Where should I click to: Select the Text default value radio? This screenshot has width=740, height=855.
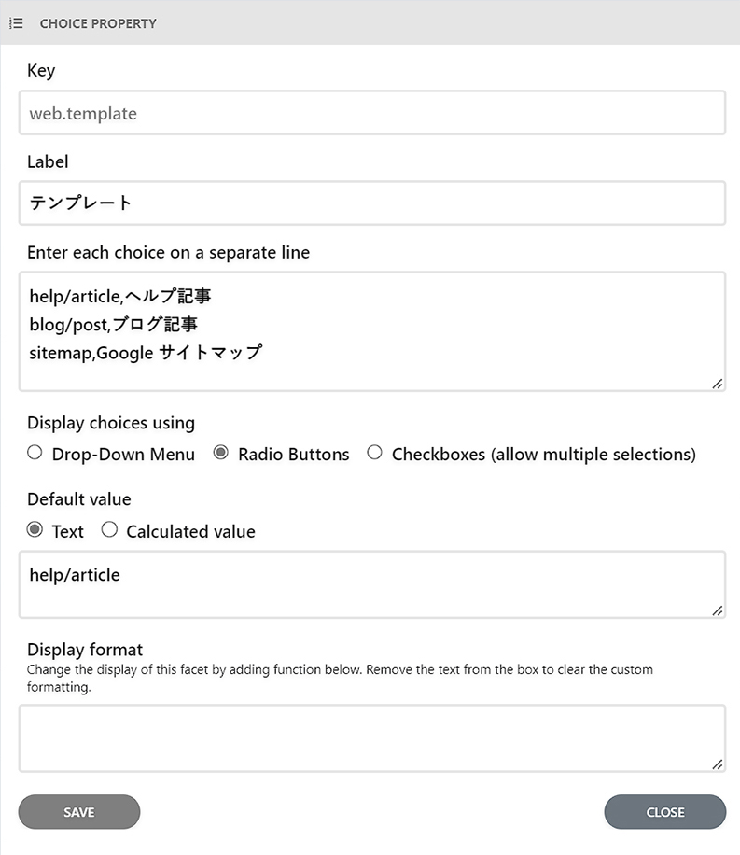click(35, 529)
